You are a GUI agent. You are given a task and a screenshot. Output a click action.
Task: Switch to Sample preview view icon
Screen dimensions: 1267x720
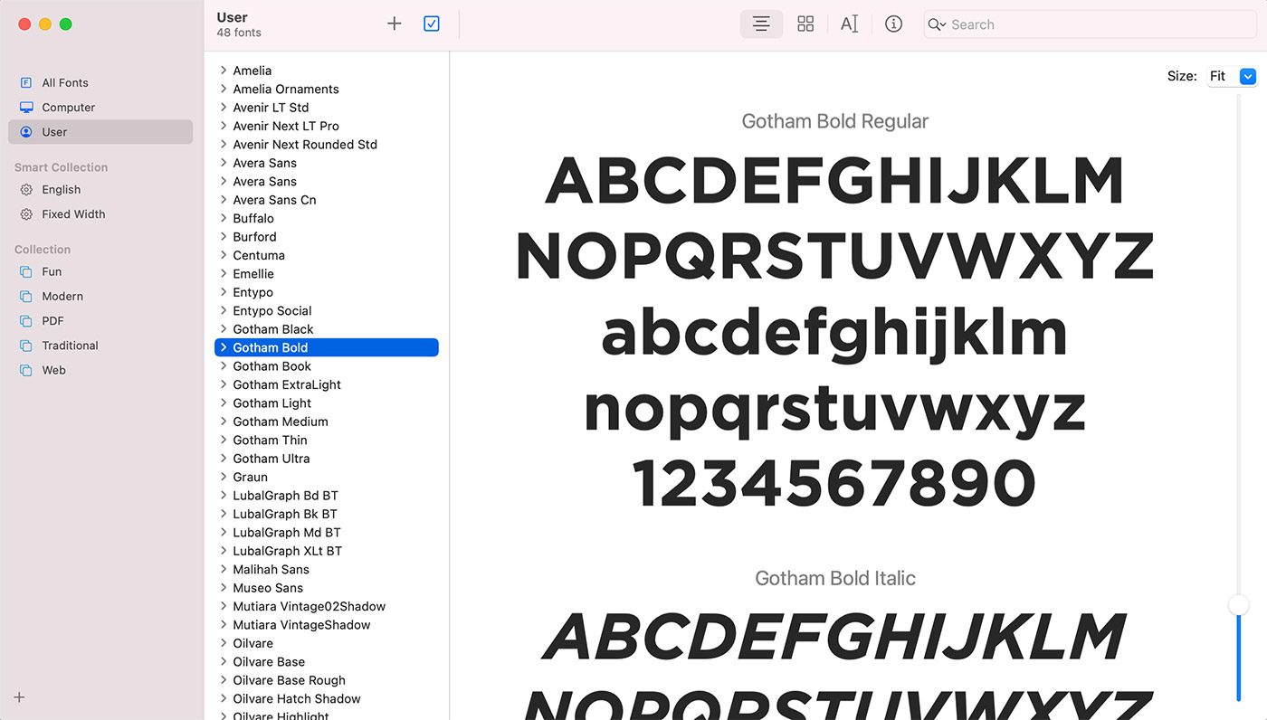(x=761, y=24)
